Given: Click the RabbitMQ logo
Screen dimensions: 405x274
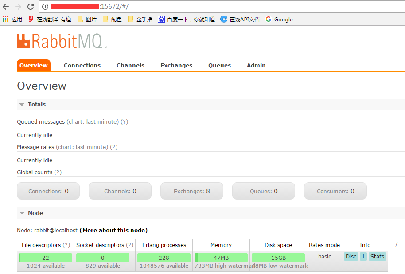Looking at the screenshot, I should point(62,41).
